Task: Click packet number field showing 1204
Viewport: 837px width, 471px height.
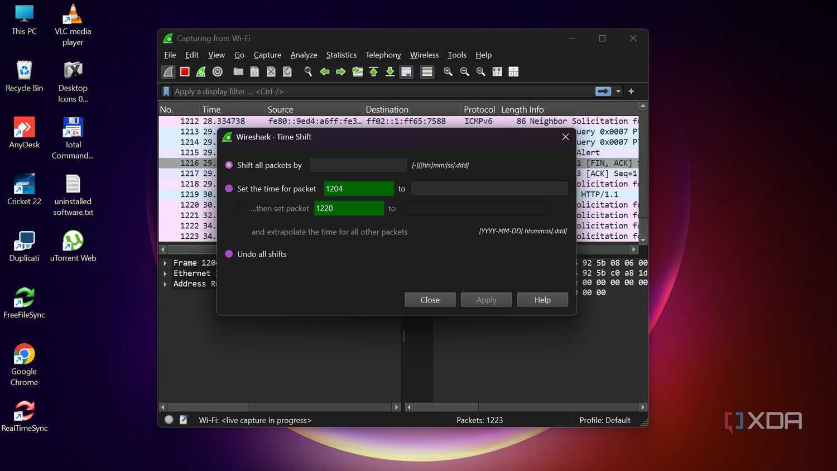Action: coord(359,189)
